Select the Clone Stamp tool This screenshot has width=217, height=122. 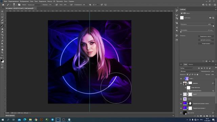(x=2, y=29)
